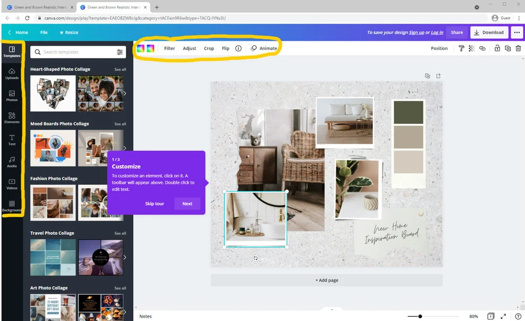The width and height of the screenshot is (525, 321).
Task: Open the Adjust panel in the toolbar
Action: (189, 48)
